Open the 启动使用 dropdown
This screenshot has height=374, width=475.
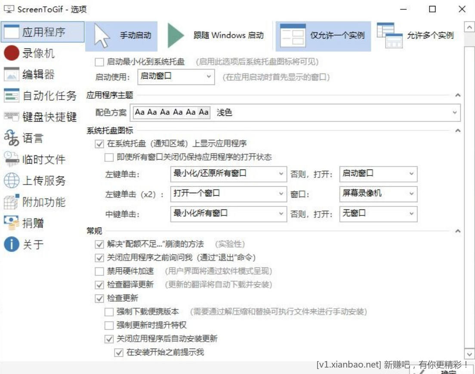pos(176,77)
